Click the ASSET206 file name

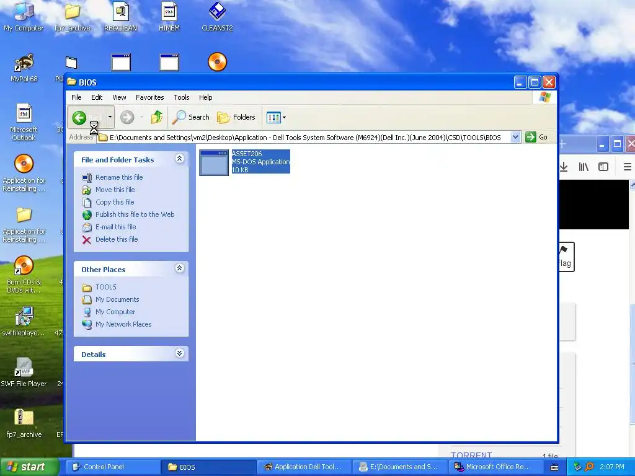pyautogui.click(x=247, y=154)
